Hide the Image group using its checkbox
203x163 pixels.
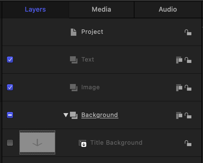tap(10, 87)
